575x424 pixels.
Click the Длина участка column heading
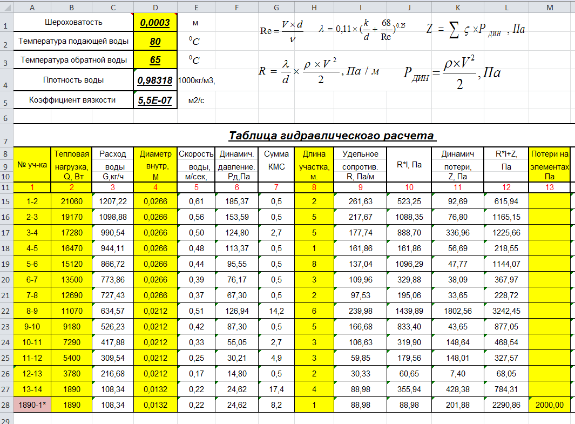(314, 165)
